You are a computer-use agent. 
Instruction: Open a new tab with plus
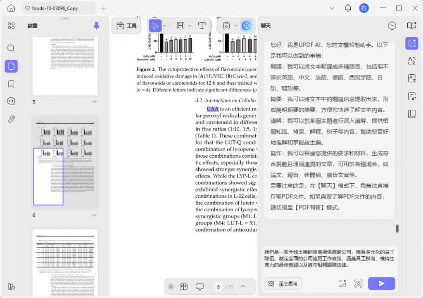(104, 8)
